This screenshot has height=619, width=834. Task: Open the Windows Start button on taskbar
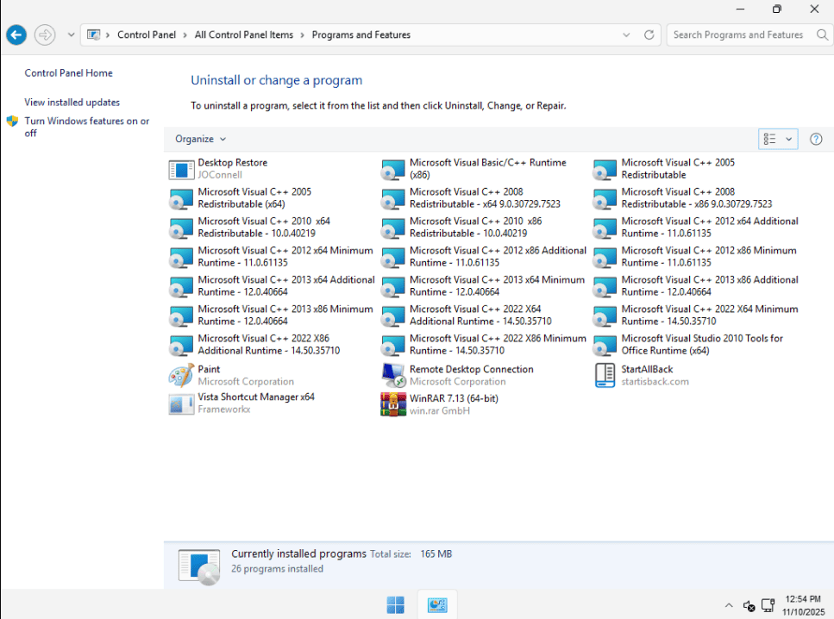click(396, 605)
